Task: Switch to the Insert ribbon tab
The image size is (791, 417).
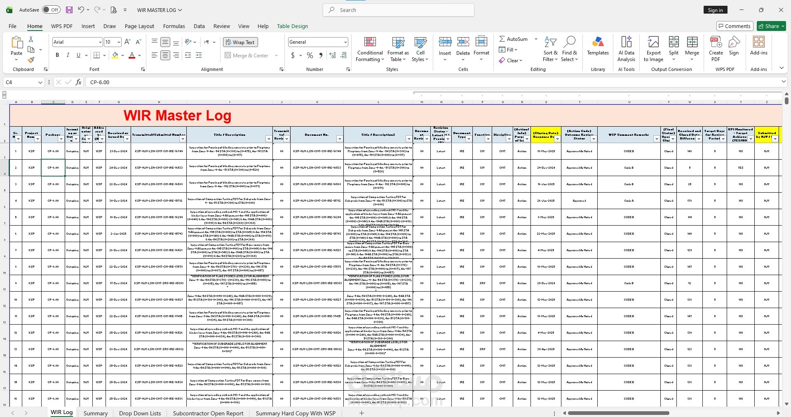Action: (x=88, y=26)
